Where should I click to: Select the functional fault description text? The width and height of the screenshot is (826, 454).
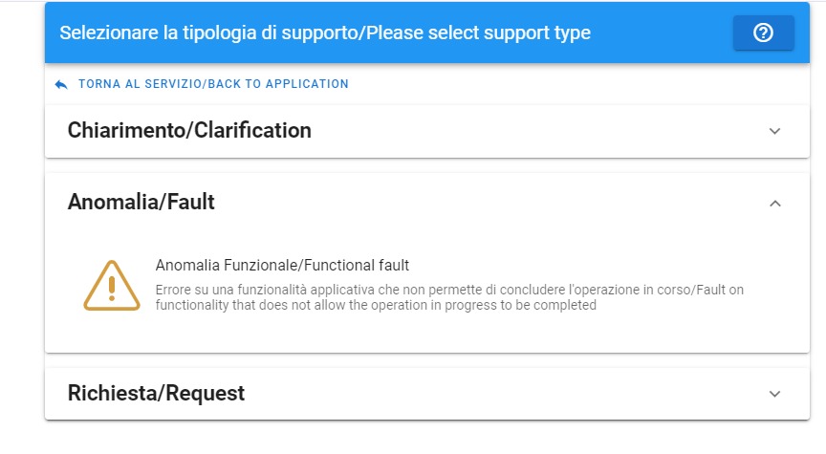click(449, 297)
